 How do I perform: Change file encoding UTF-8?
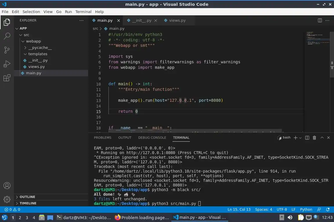282,210
